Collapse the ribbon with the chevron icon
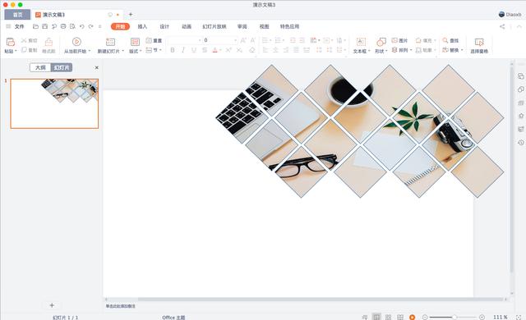Screen dimensions: 526x320 click(x=519, y=26)
